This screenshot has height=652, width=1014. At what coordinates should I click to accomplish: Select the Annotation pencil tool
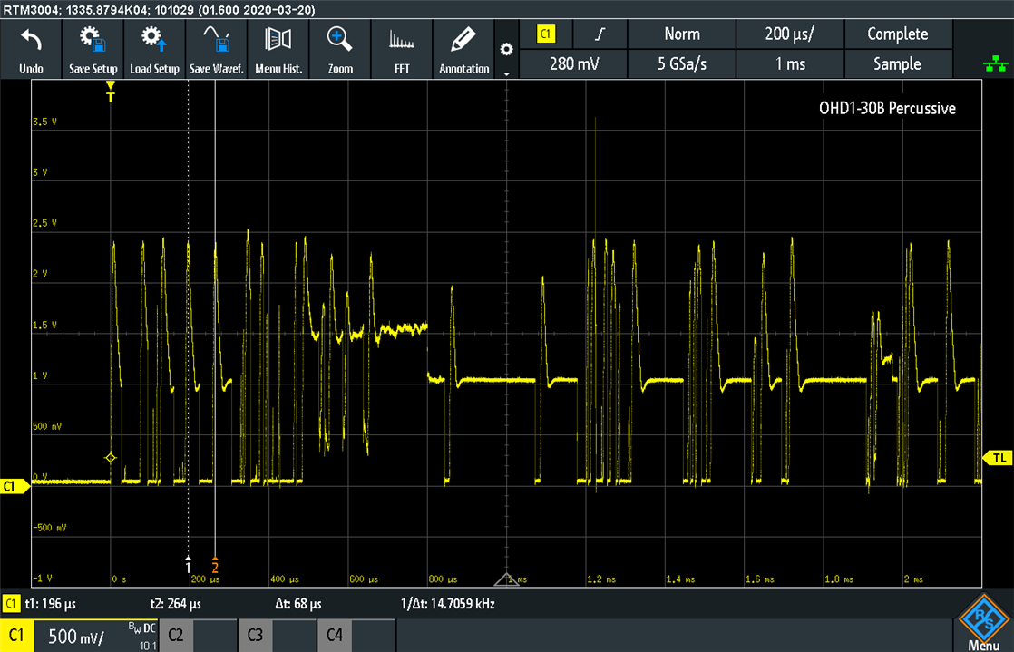click(463, 50)
